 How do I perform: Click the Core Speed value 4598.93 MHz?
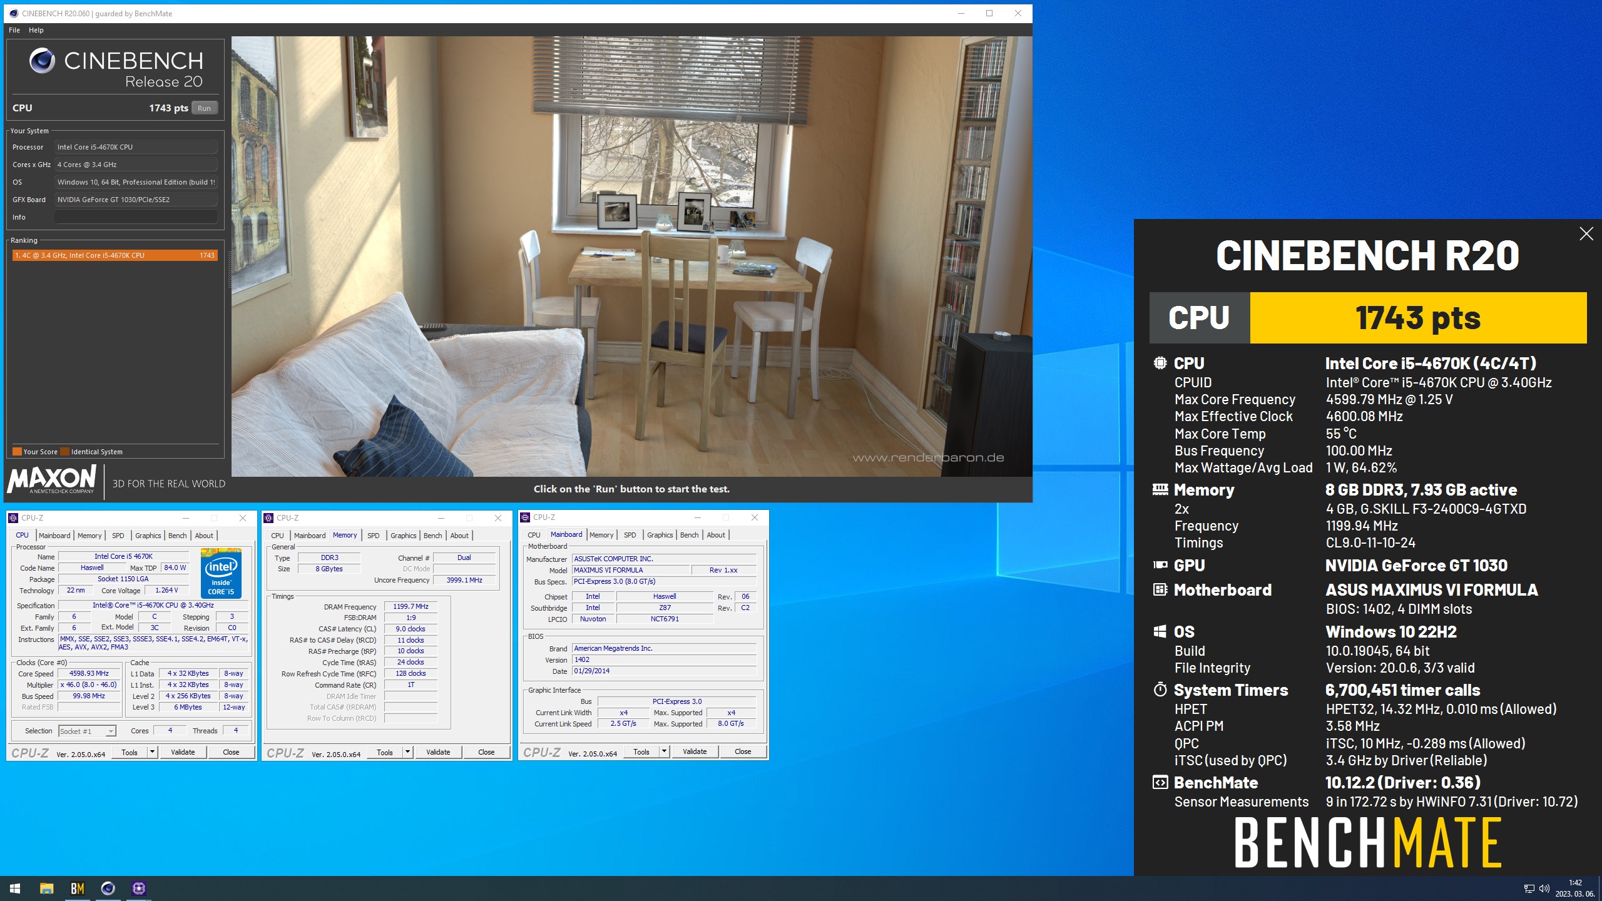[x=89, y=674]
